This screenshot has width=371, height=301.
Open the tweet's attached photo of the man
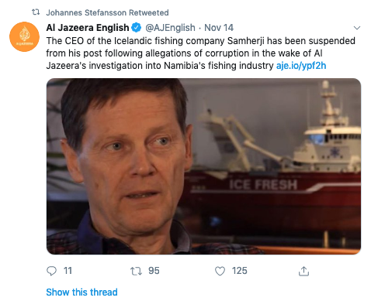pos(203,166)
